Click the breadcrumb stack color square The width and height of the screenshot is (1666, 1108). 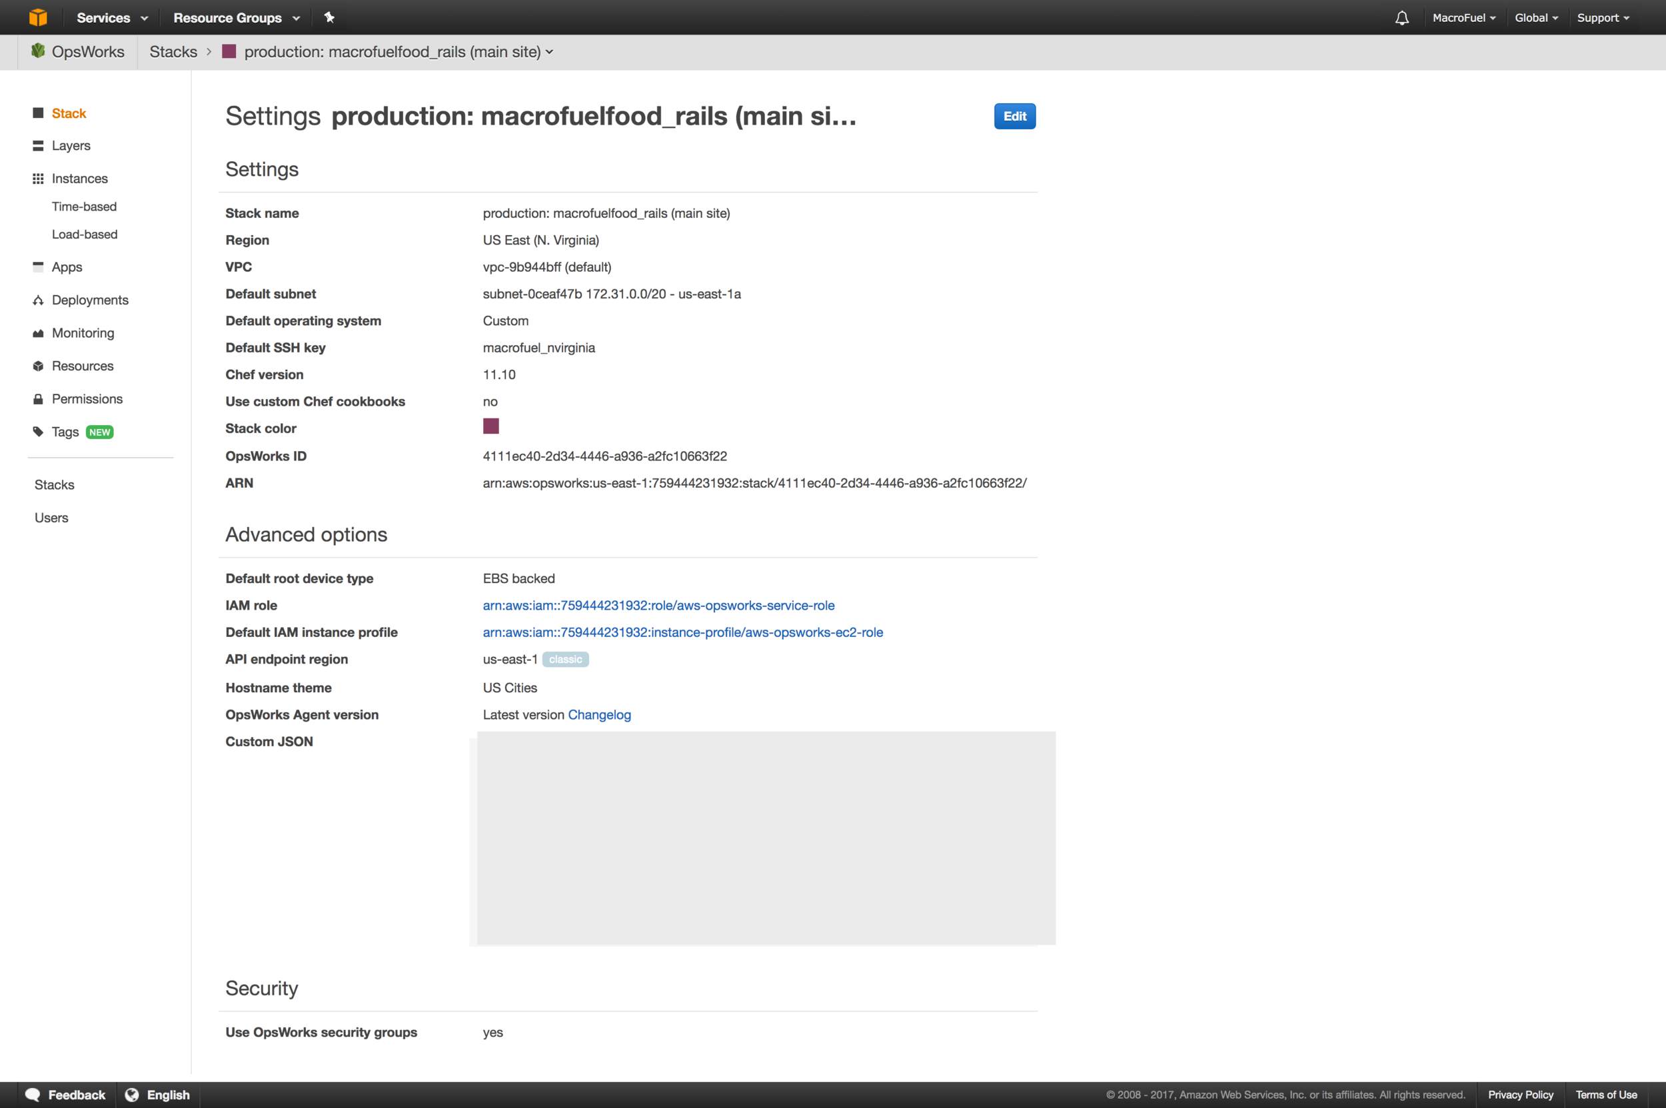coord(229,51)
